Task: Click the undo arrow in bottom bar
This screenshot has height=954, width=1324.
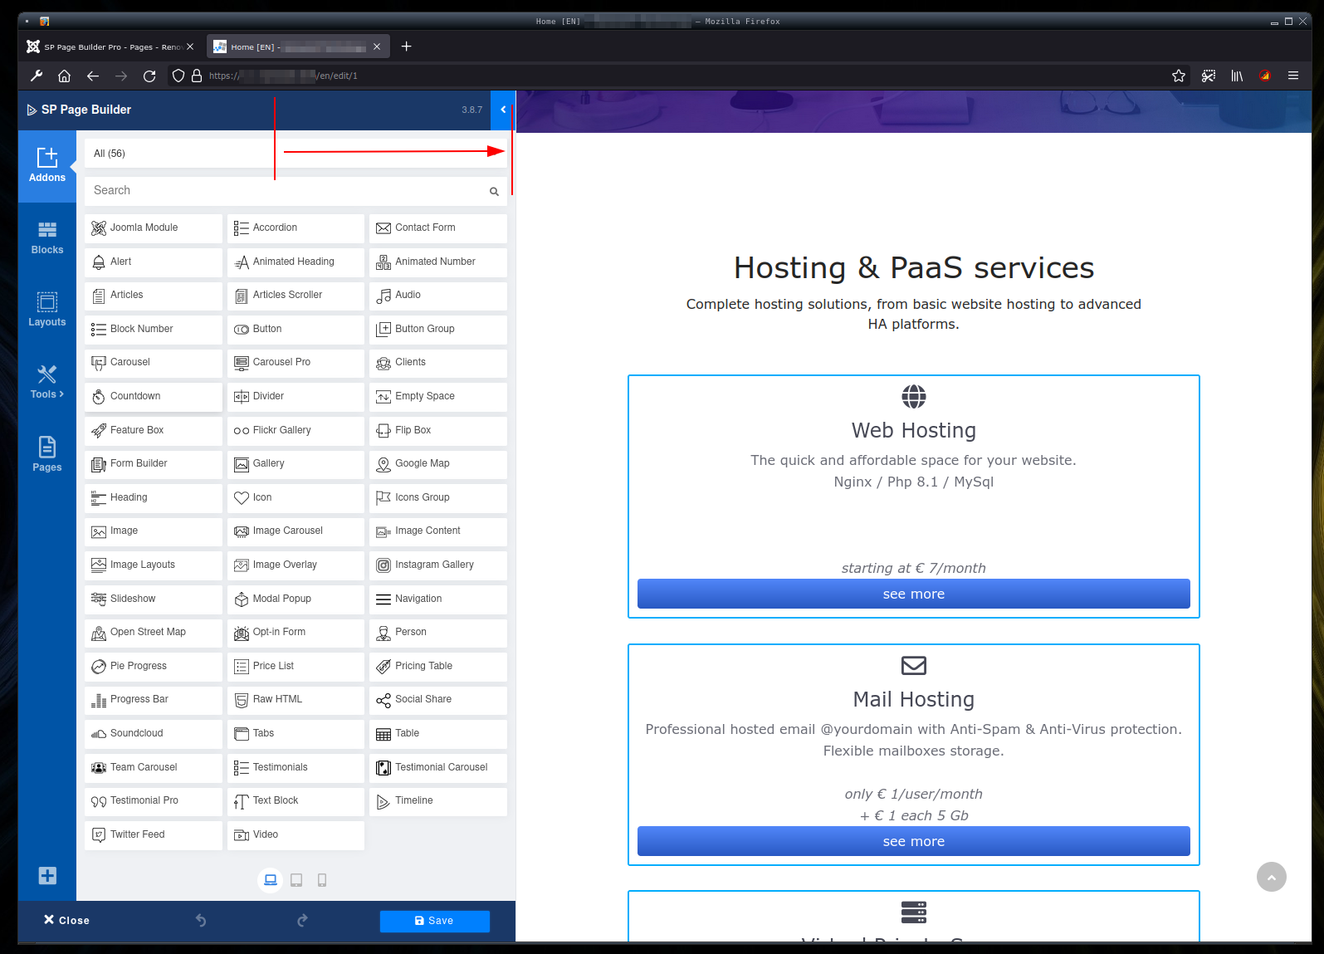Action: coord(201,920)
